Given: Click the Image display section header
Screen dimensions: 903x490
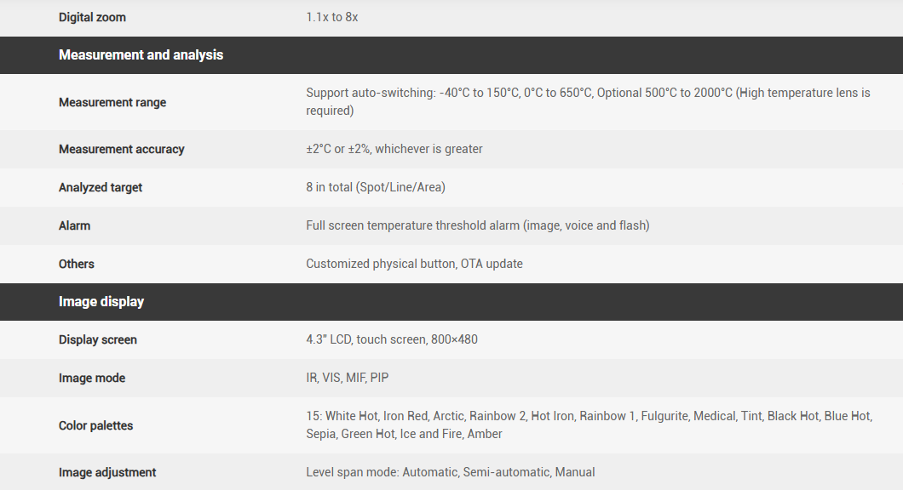Looking at the screenshot, I should (x=101, y=302).
